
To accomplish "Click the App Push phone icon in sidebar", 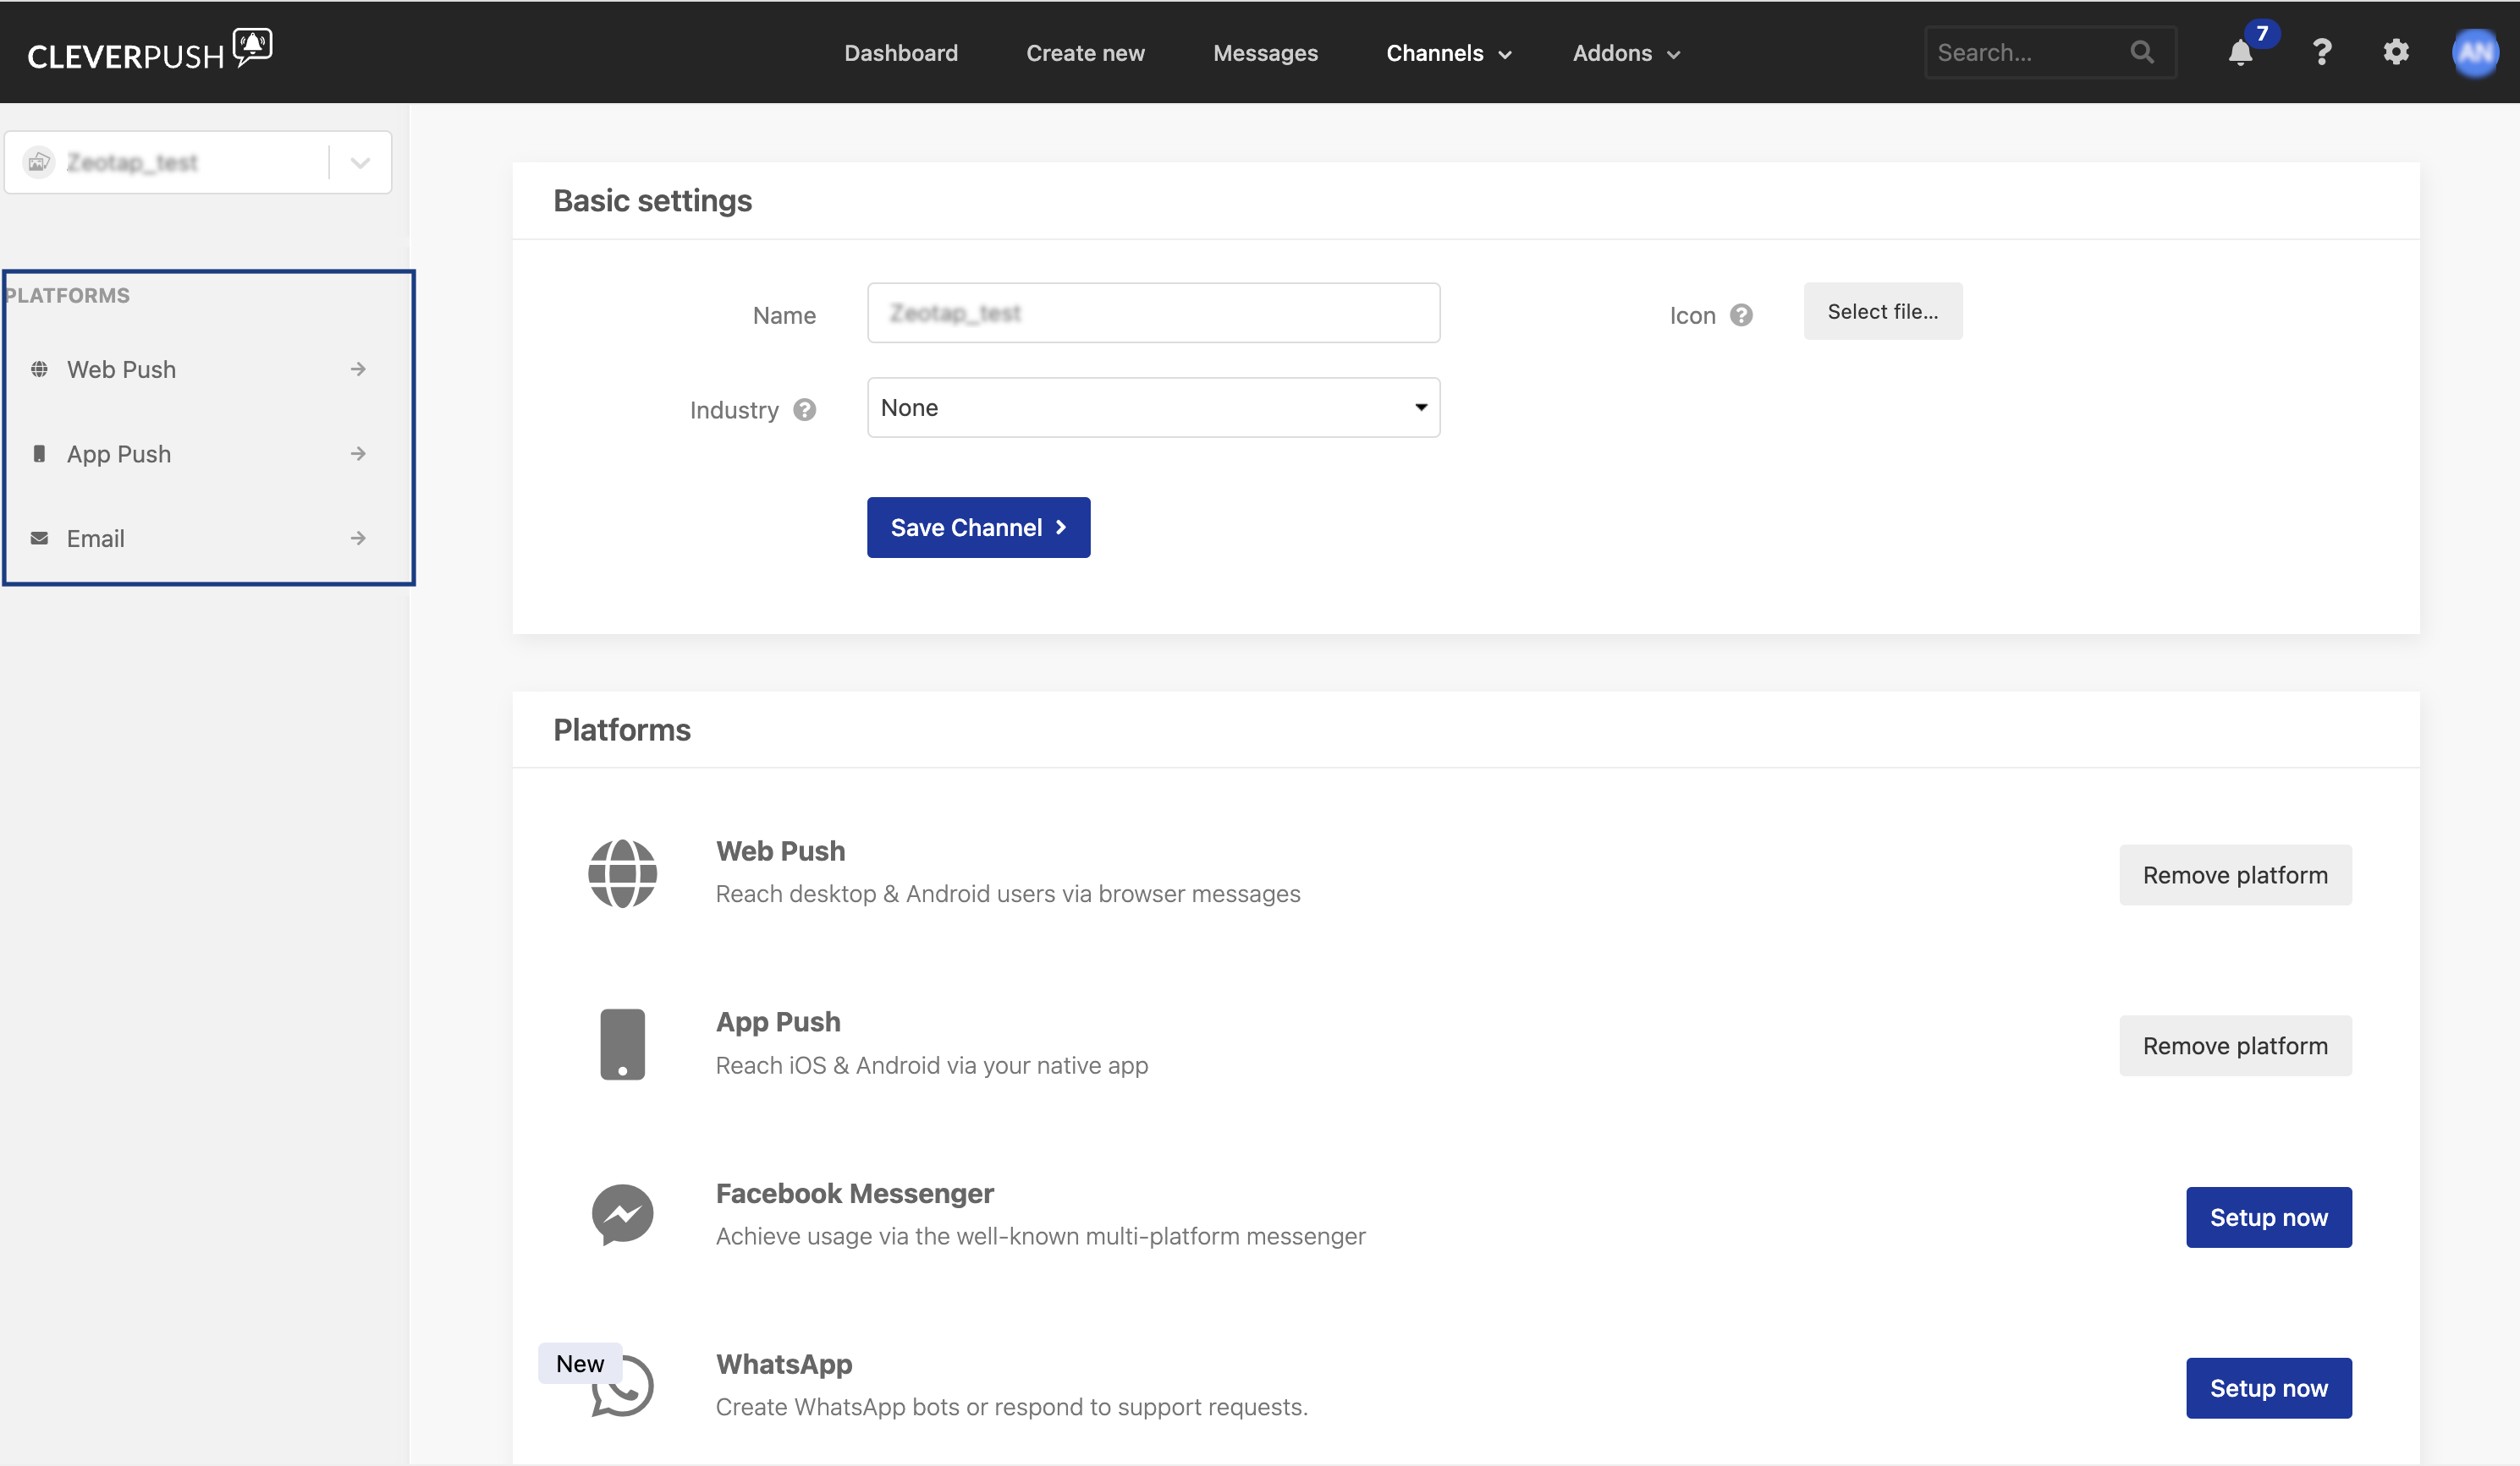I will coord(39,454).
